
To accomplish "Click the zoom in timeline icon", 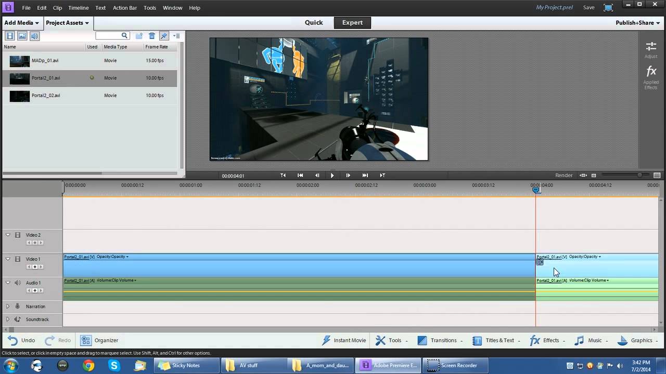I will coord(657,176).
